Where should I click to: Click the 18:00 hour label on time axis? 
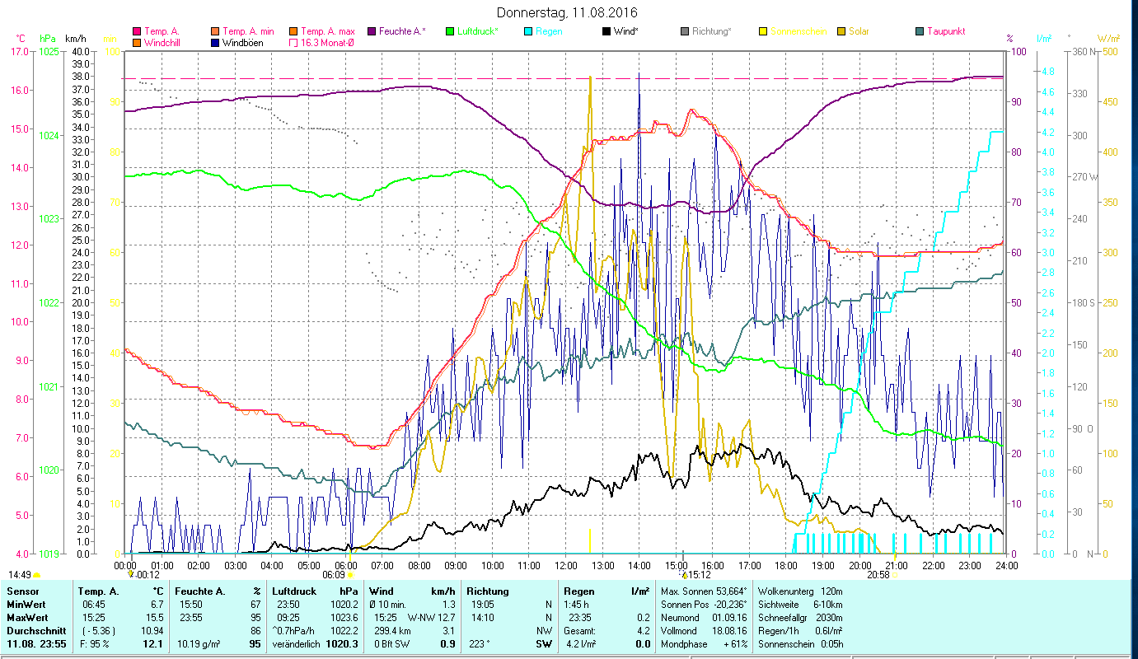tap(786, 565)
